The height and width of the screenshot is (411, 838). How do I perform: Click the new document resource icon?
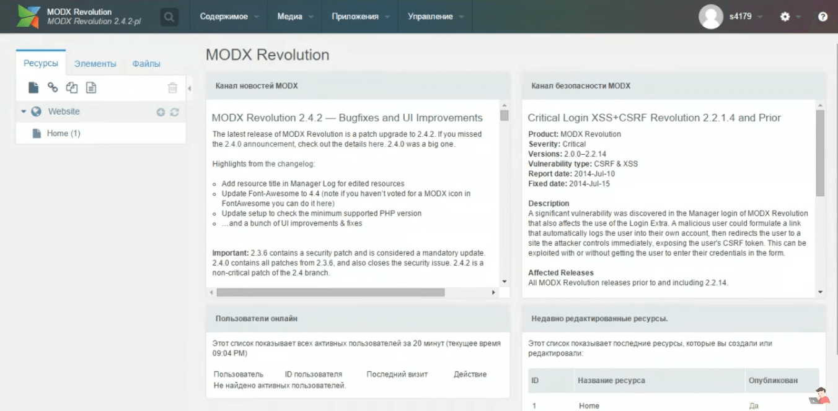click(33, 88)
